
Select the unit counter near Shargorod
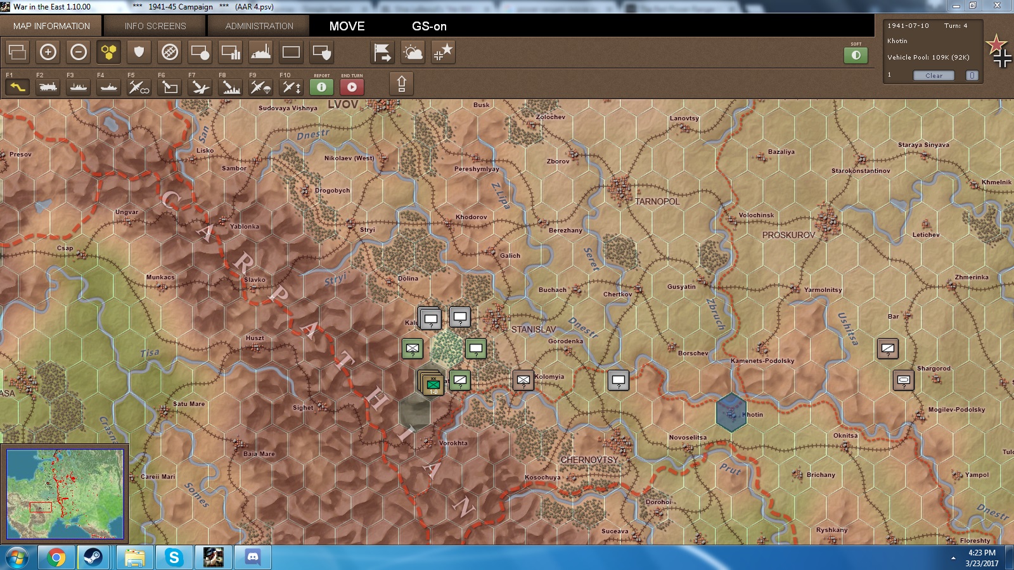tap(904, 380)
